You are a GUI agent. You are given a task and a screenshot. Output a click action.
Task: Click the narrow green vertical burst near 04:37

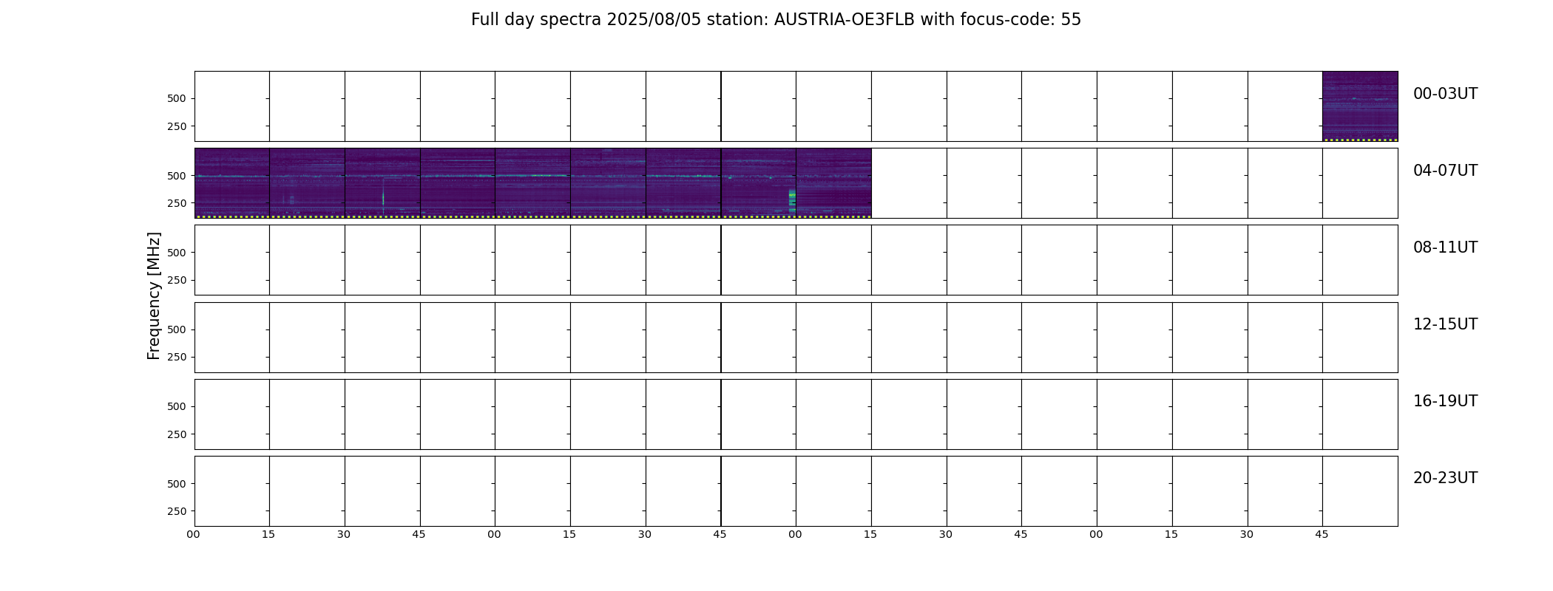[383, 197]
